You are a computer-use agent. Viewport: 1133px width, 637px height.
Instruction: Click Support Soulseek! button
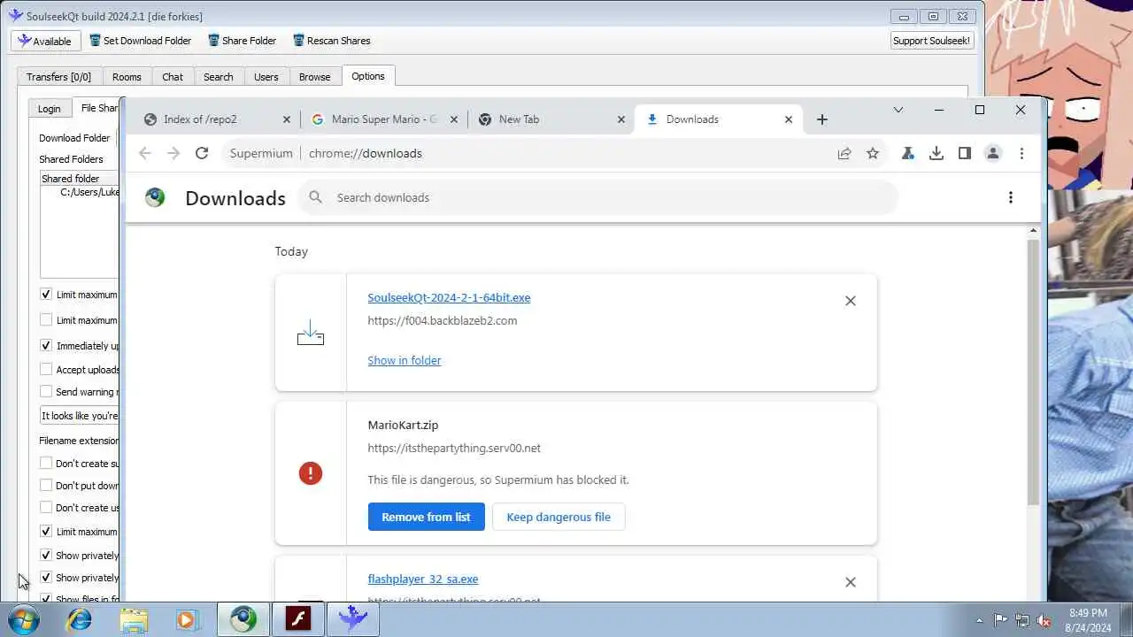tap(931, 41)
